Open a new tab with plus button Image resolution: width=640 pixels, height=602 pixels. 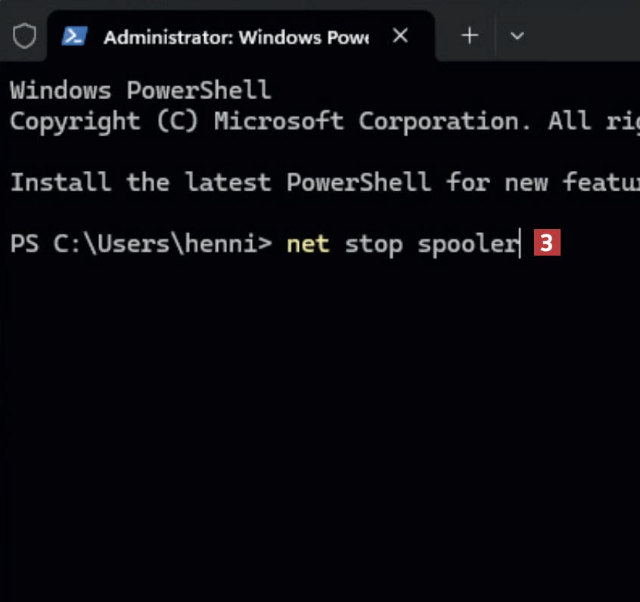470,36
